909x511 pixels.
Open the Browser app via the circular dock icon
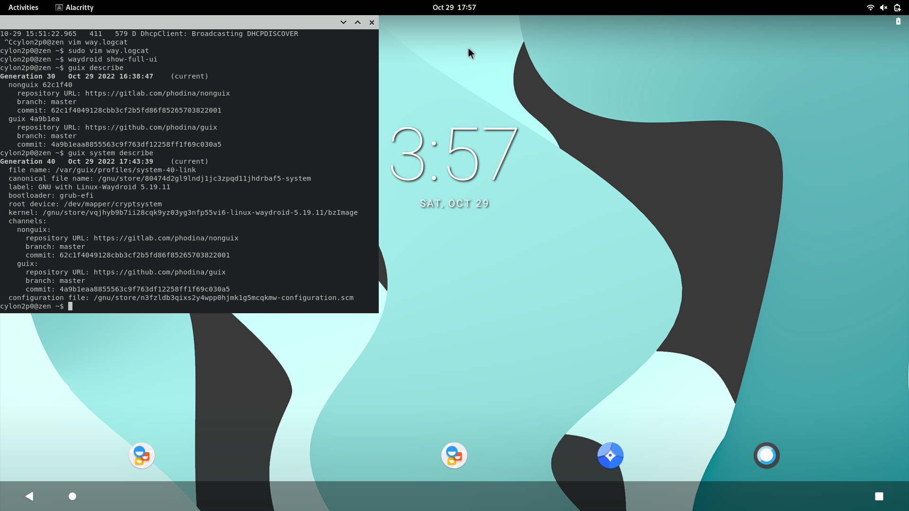(x=767, y=455)
